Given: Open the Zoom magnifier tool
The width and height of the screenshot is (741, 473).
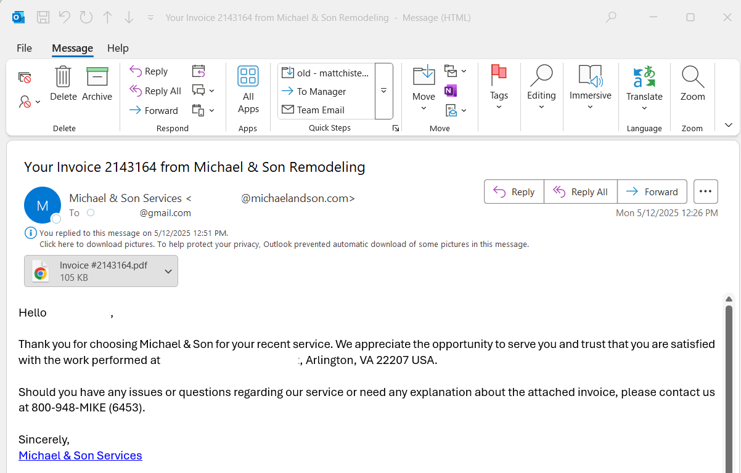Looking at the screenshot, I should coord(692,77).
